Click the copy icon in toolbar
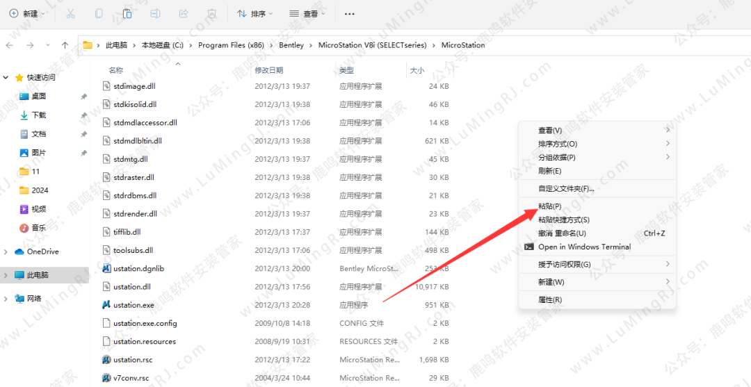Image resolution: width=751 pixels, height=387 pixels. [99, 13]
